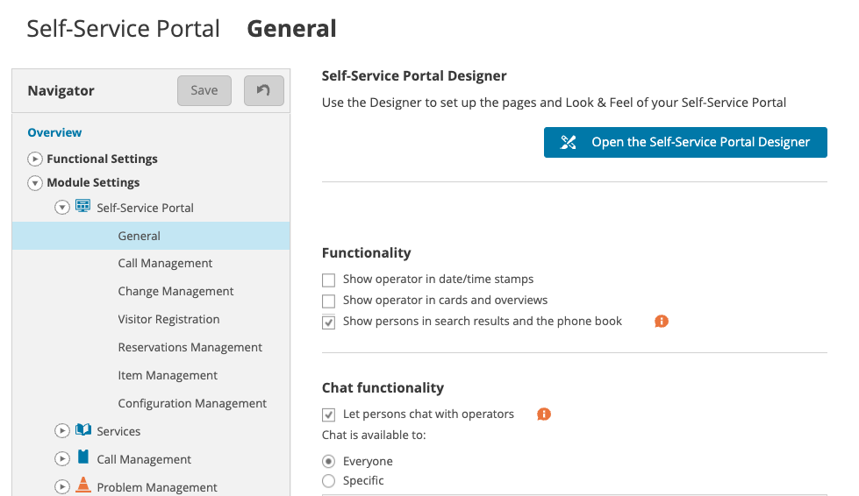
Task: Click the Problem Management cone icon
Action: 83,485
